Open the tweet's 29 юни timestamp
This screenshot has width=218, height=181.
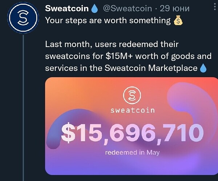point(174,8)
